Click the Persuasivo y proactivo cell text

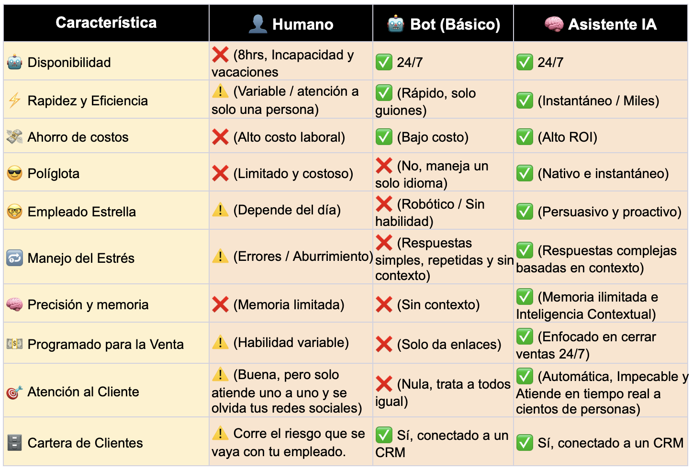(x=609, y=212)
